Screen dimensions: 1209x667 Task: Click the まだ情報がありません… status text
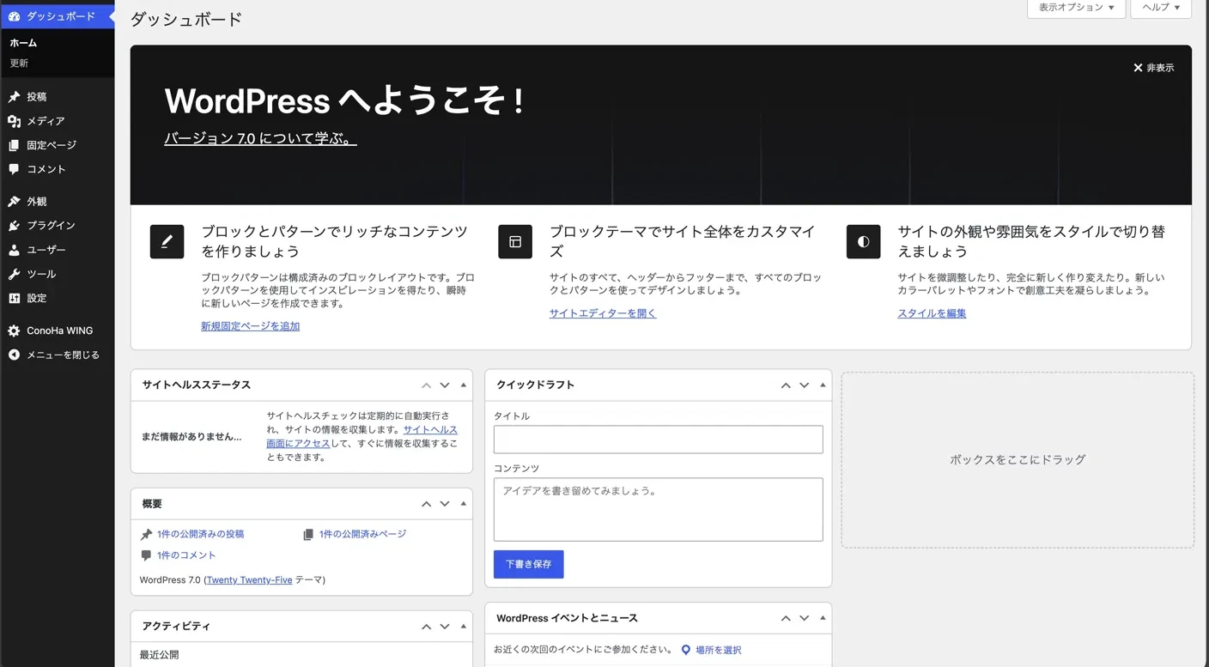191,437
